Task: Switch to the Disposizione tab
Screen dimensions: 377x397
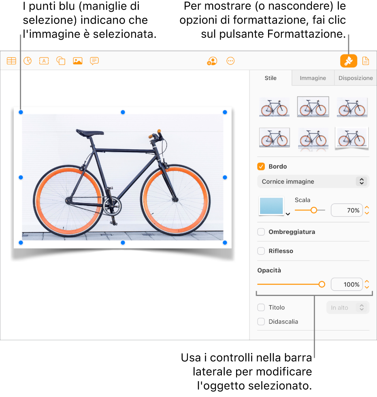Action: pos(356,78)
